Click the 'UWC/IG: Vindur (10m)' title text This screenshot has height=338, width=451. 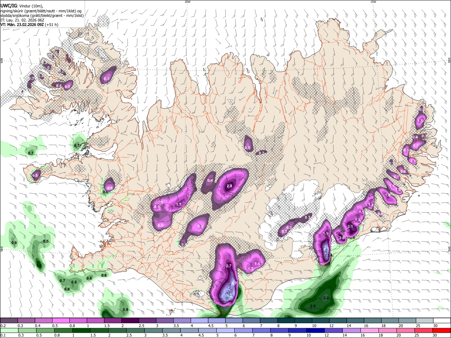[21, 6]
